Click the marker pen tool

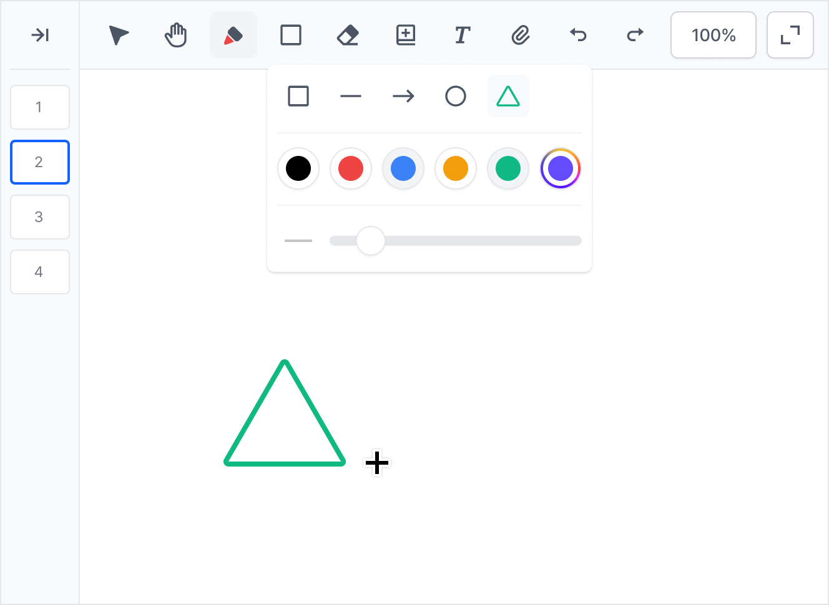pos(233,36)
